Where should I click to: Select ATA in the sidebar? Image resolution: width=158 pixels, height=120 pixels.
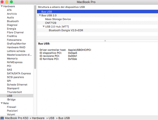click(x=9, y=10)
